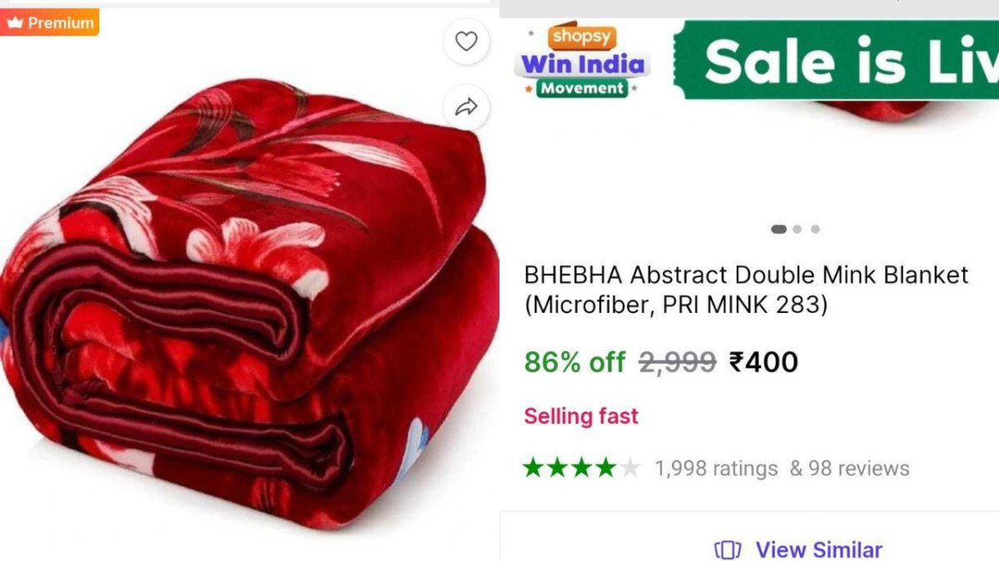Click the Premium crown badge
Viewport: 999px width, 561px height.
50,22
